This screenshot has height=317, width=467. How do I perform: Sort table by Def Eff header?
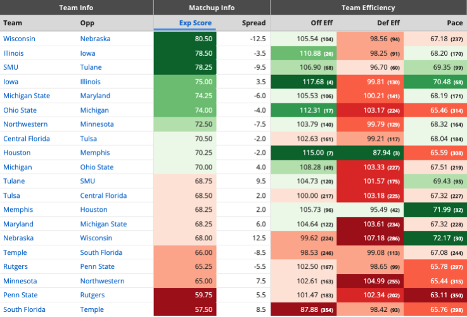point(388,23)
